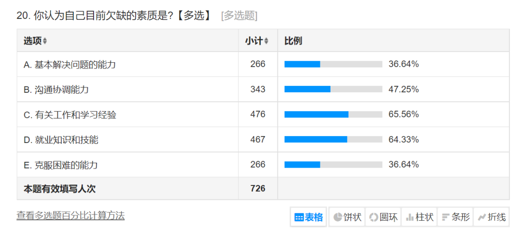Click progress bar for 沟通协调能力
Image resolution: width=521 pixels, height=240 pixels.
333,89
